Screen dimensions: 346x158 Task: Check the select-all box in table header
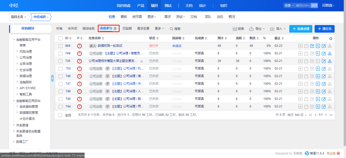coord(60,38)
